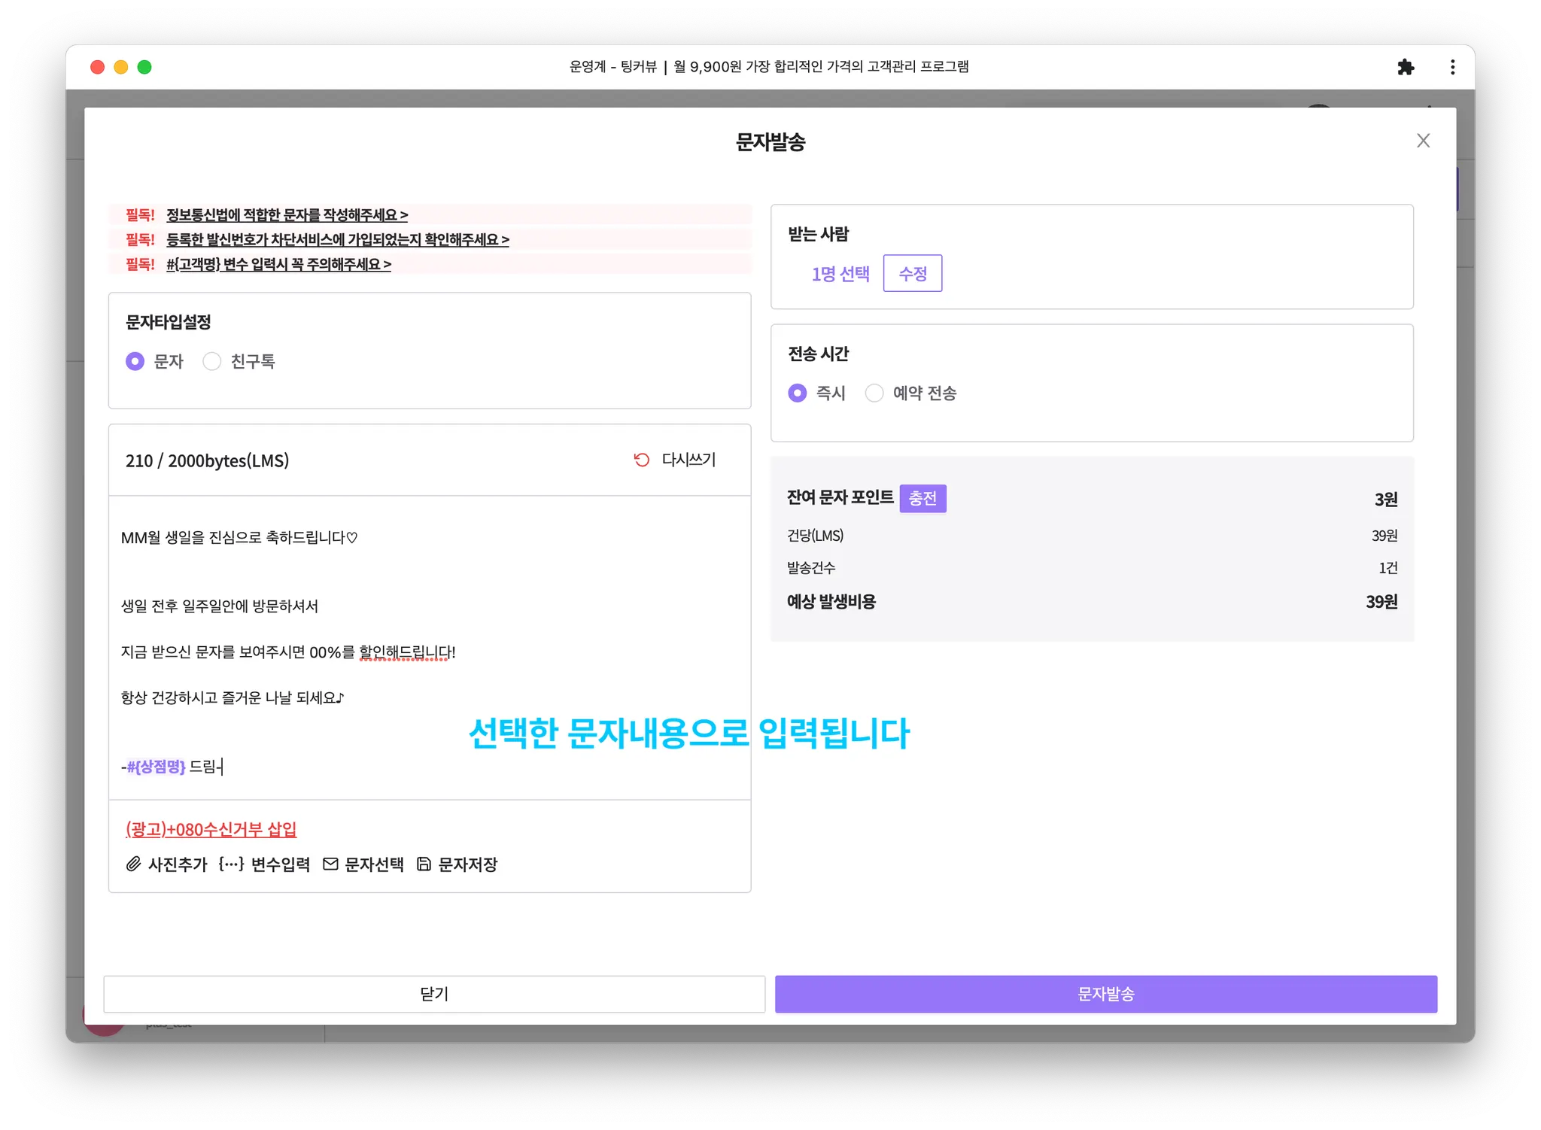1541x1130 pixels.
Task: Open the 정보통신법 guideline notice link
Action: pyautogui.click(x=287, y=215)
